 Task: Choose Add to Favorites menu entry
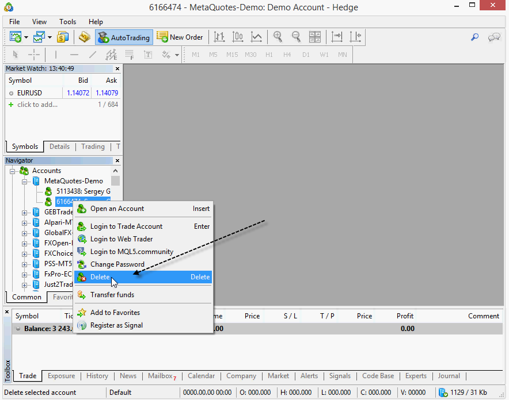143,313
